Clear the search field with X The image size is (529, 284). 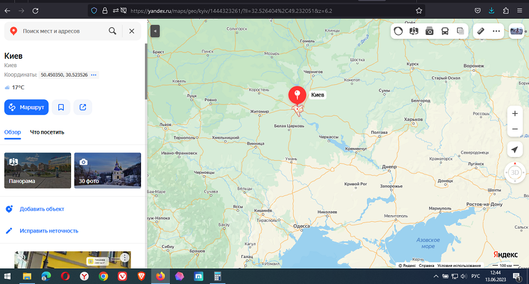pos(132,31)
